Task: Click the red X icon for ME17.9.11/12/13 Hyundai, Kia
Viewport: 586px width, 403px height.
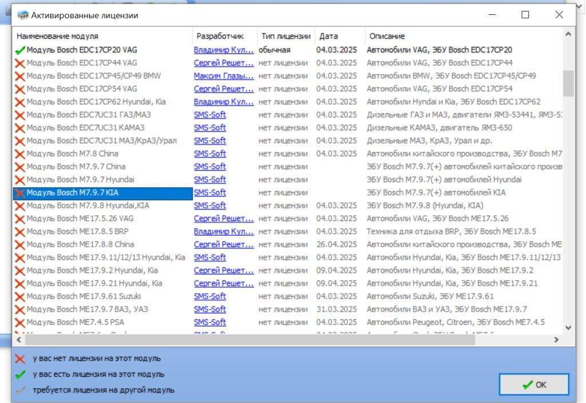Action: (x=20, y=258)
